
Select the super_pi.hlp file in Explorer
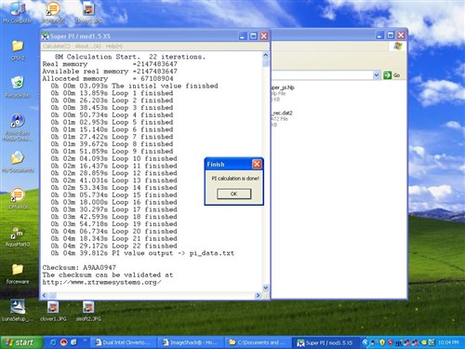pyautogui.click(x=283, y=93)
